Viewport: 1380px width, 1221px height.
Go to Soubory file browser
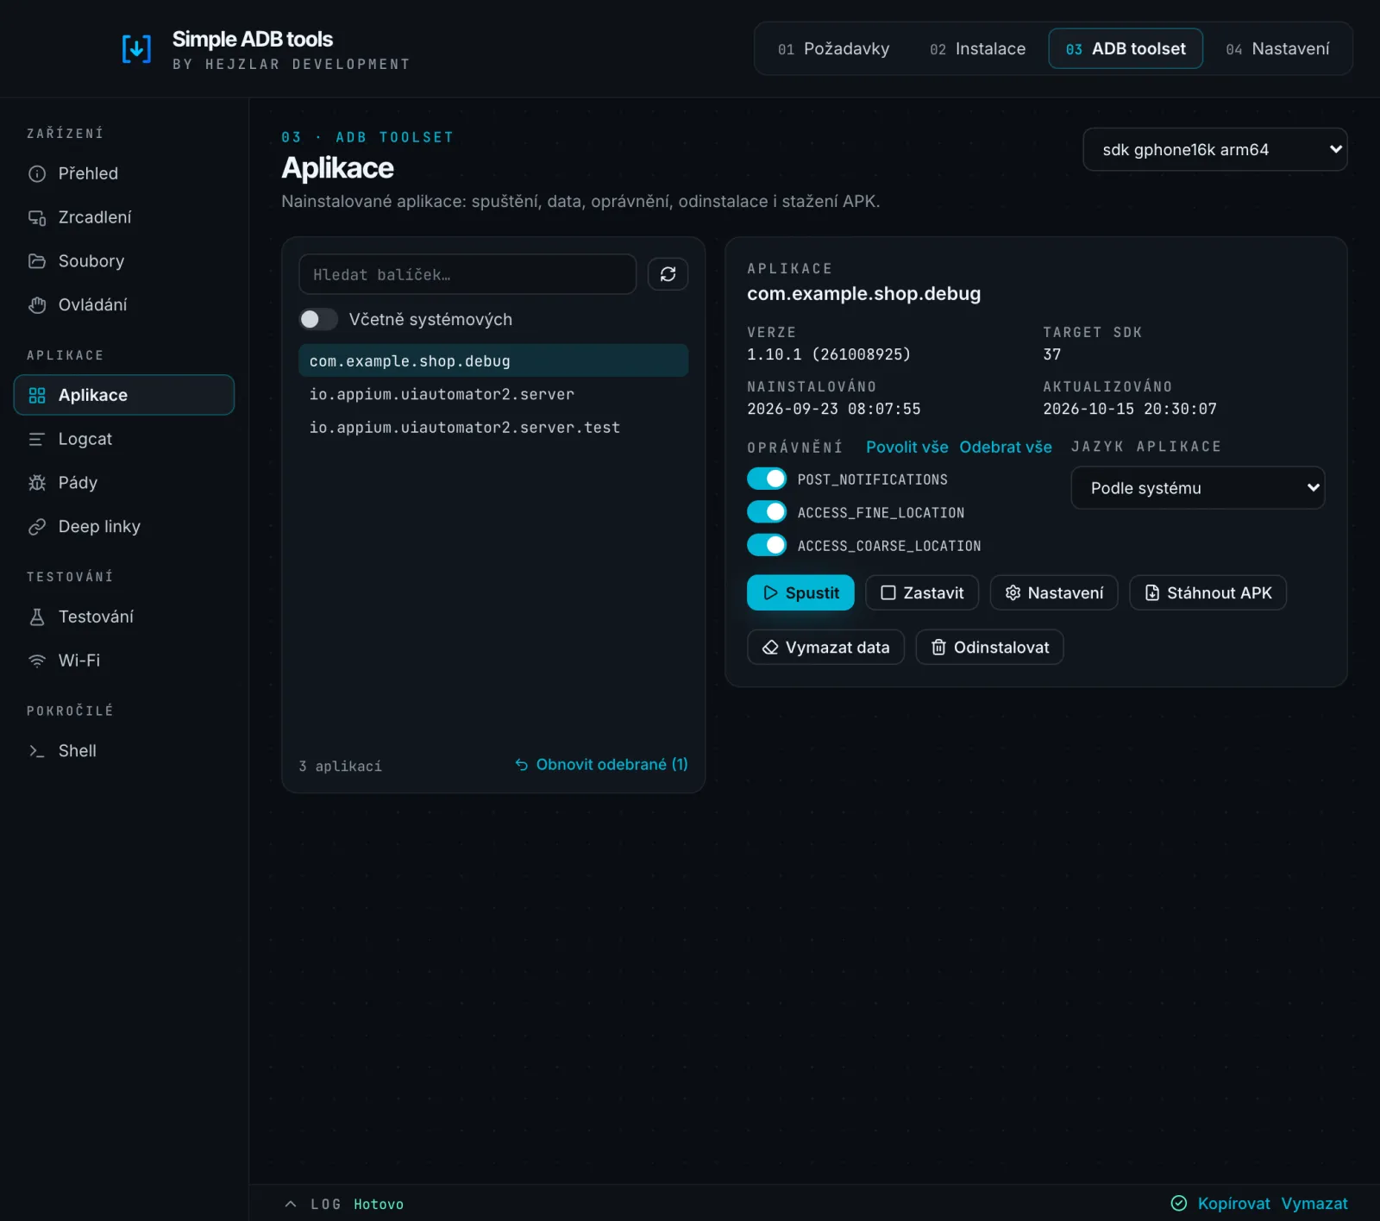124,261
